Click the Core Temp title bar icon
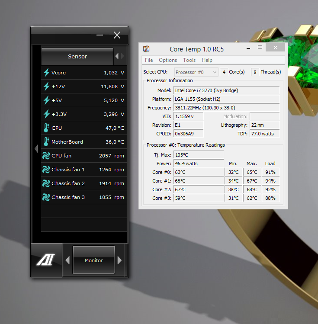Screen dimensions: 318x324 coord(146,49)
